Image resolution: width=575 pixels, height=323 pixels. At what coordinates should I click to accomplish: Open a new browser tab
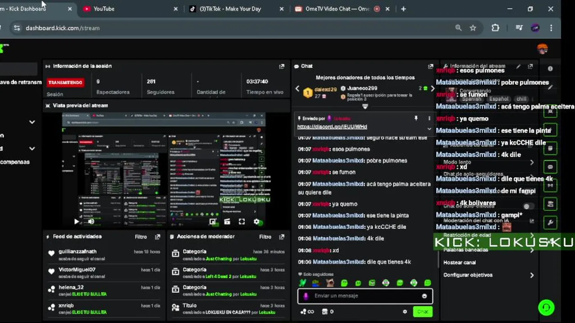[403, 9]
